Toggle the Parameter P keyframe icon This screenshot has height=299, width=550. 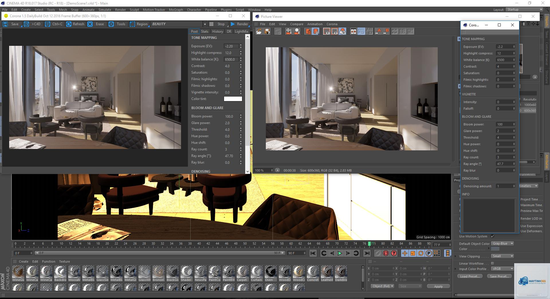(429, 253)
